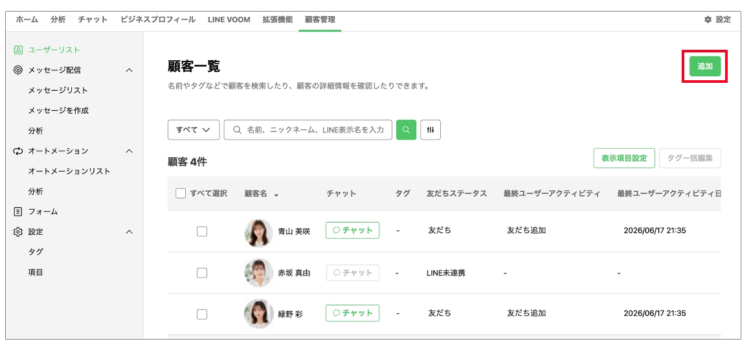Click the タグ一括編集 button
Screen dimensions: 751x350
pos(689,158)
